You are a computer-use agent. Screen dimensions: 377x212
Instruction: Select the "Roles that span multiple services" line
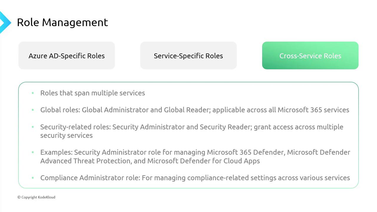(92, 93)
